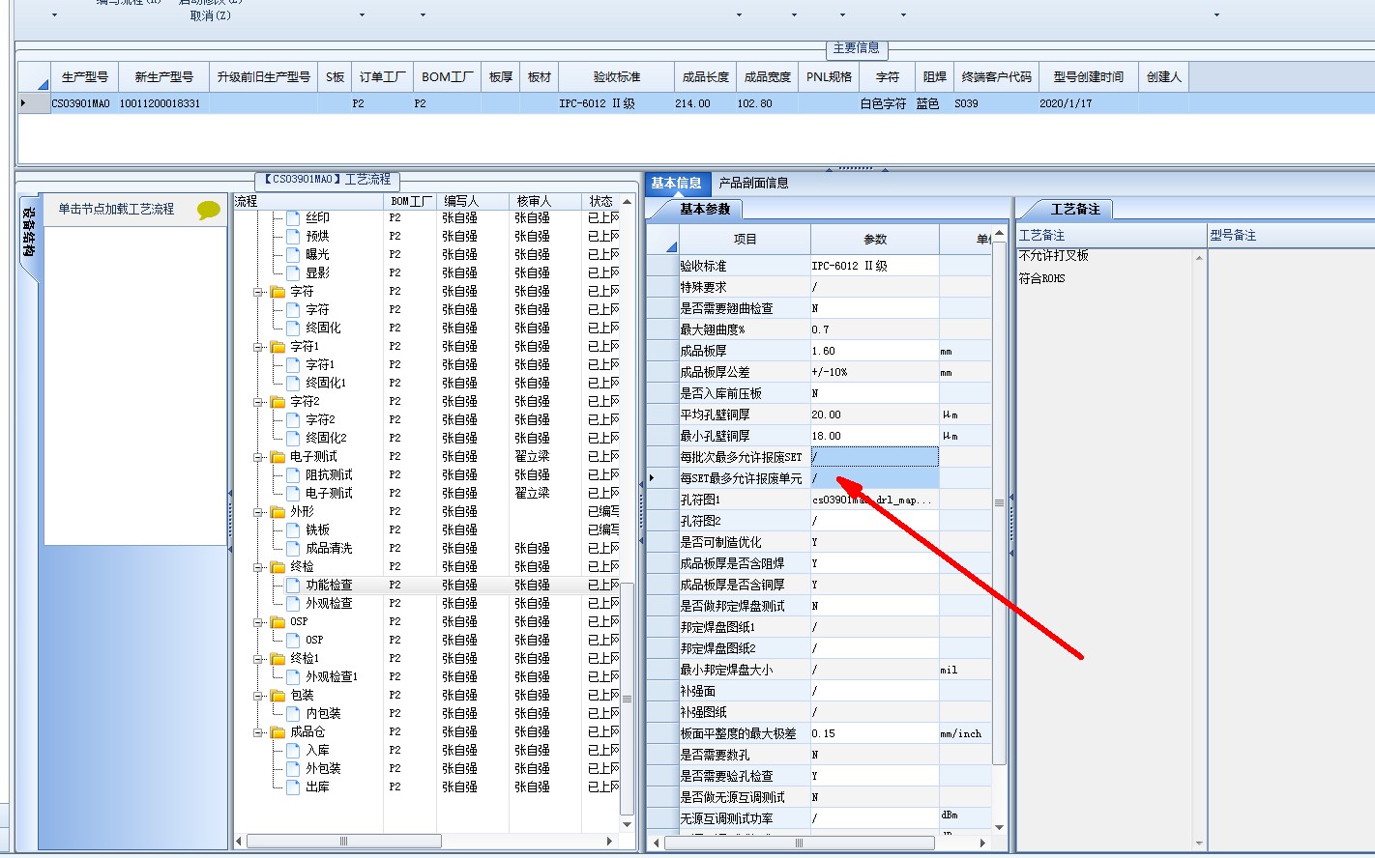Collapse the 包装 folder node
This screenshot has height=858, width=1375.
pyautogui.click(x=259, y=696)
